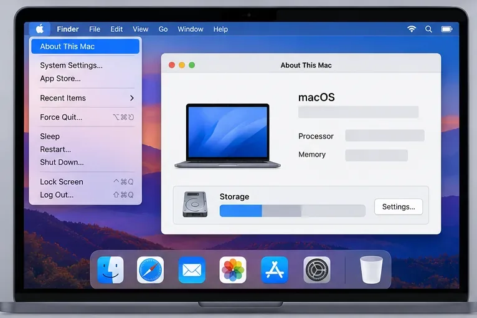Select Sleep from Apple menu
The width and height of the screenshot is (477, 318).
85,137
